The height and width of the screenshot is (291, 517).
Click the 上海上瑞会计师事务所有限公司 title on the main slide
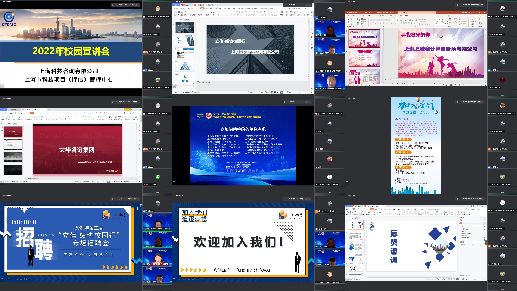coord(441,49)
